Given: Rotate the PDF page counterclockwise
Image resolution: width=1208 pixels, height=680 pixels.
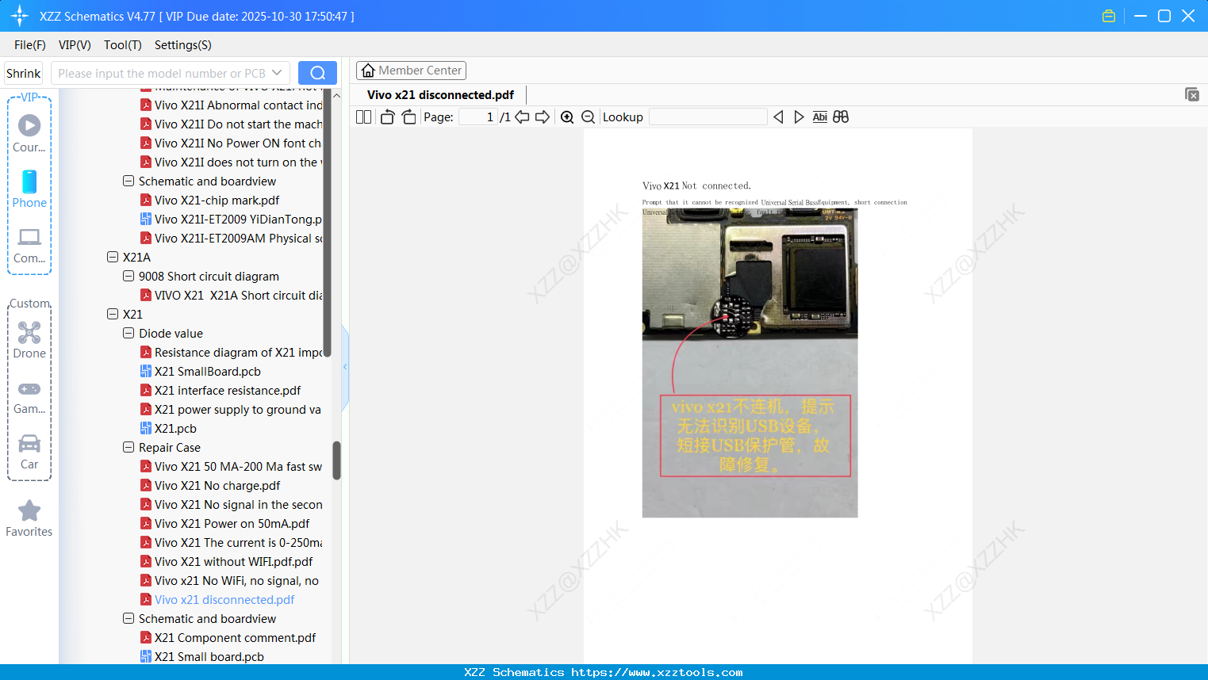Looking at the screenshot, I should (386, 117).
